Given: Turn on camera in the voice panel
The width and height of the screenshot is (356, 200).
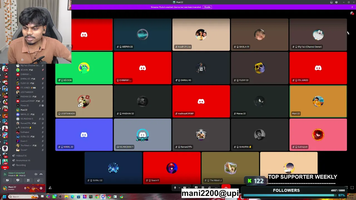Looking at the screenshot, I should [x=7, y=180].
